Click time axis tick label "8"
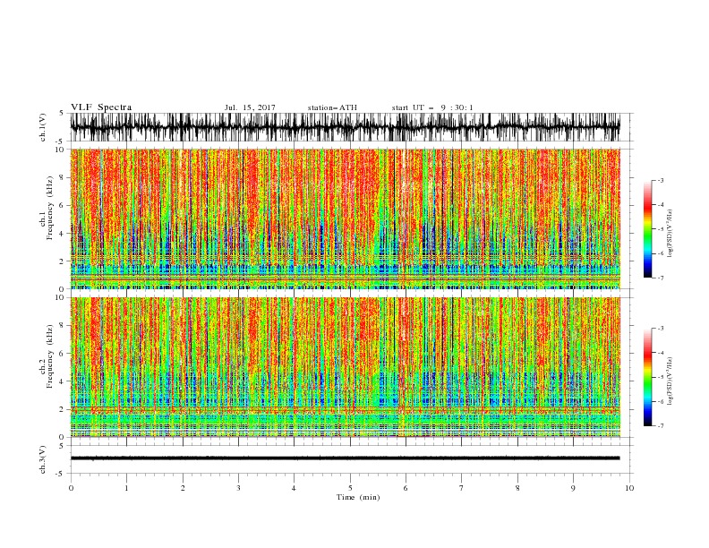709x548 pixels. (x=517, y=488)
